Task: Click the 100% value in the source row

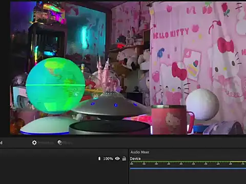Action: pos(108,159)
